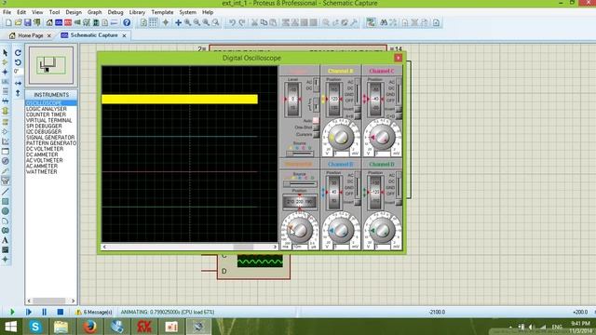The image size is (596, 335).
Task: Click the rotate anticlockwise icon
Action: [x=18, y=62]
